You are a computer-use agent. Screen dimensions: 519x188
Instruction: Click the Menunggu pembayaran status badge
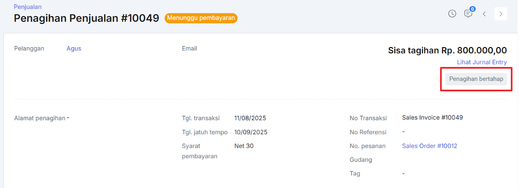(201, 18)
